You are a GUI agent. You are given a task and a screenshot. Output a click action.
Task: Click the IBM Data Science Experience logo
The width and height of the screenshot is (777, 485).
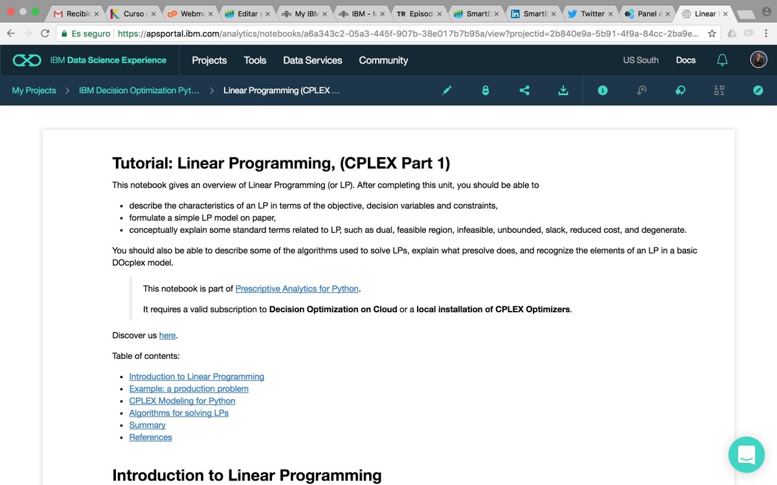89,60
